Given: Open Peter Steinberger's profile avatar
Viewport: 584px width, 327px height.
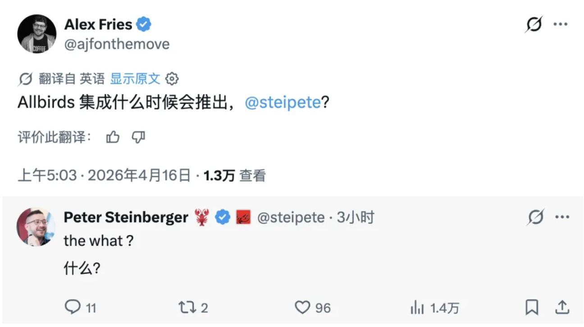Looking at the screenshot, I should pos(36,227).
